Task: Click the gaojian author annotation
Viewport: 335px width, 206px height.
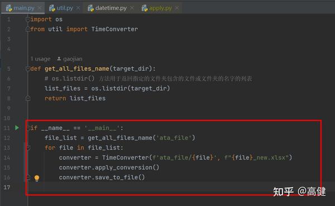Action: pos(73,59)
